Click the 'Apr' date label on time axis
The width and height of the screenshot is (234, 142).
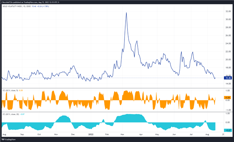(141, 135)
